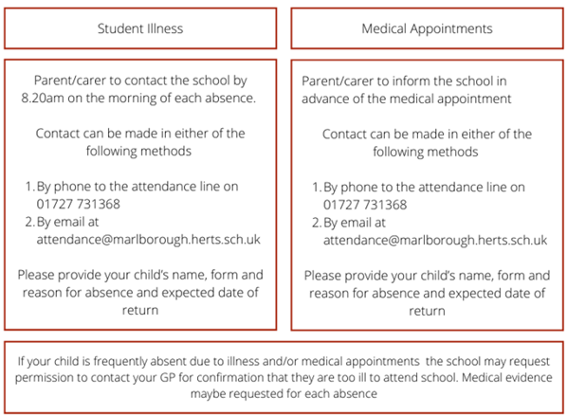Click 'By email at' item in Student Illness list
This screenshot has width=567, height=416.
coord(67,222)
